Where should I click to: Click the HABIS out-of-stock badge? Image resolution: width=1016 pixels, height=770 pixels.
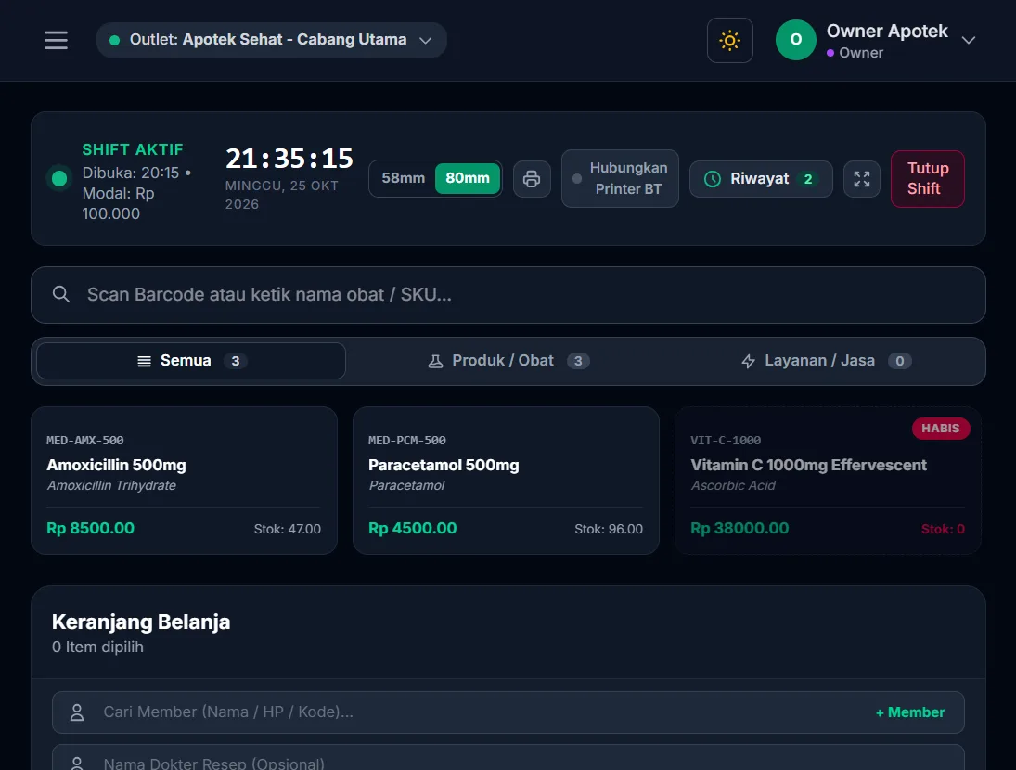pyautogui.click(x=941, y=428)
